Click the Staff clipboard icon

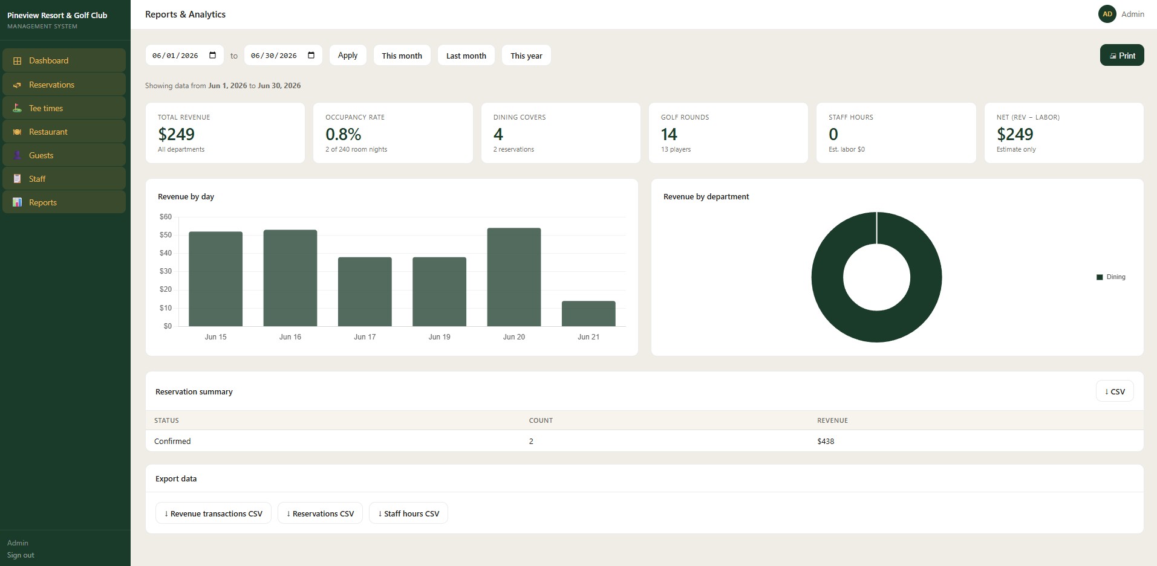pyautogui.click(x=17, y=179)
